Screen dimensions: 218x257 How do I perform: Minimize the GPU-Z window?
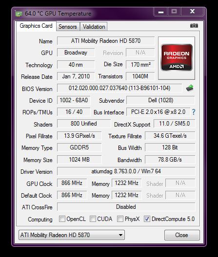(x=160, y=12)
